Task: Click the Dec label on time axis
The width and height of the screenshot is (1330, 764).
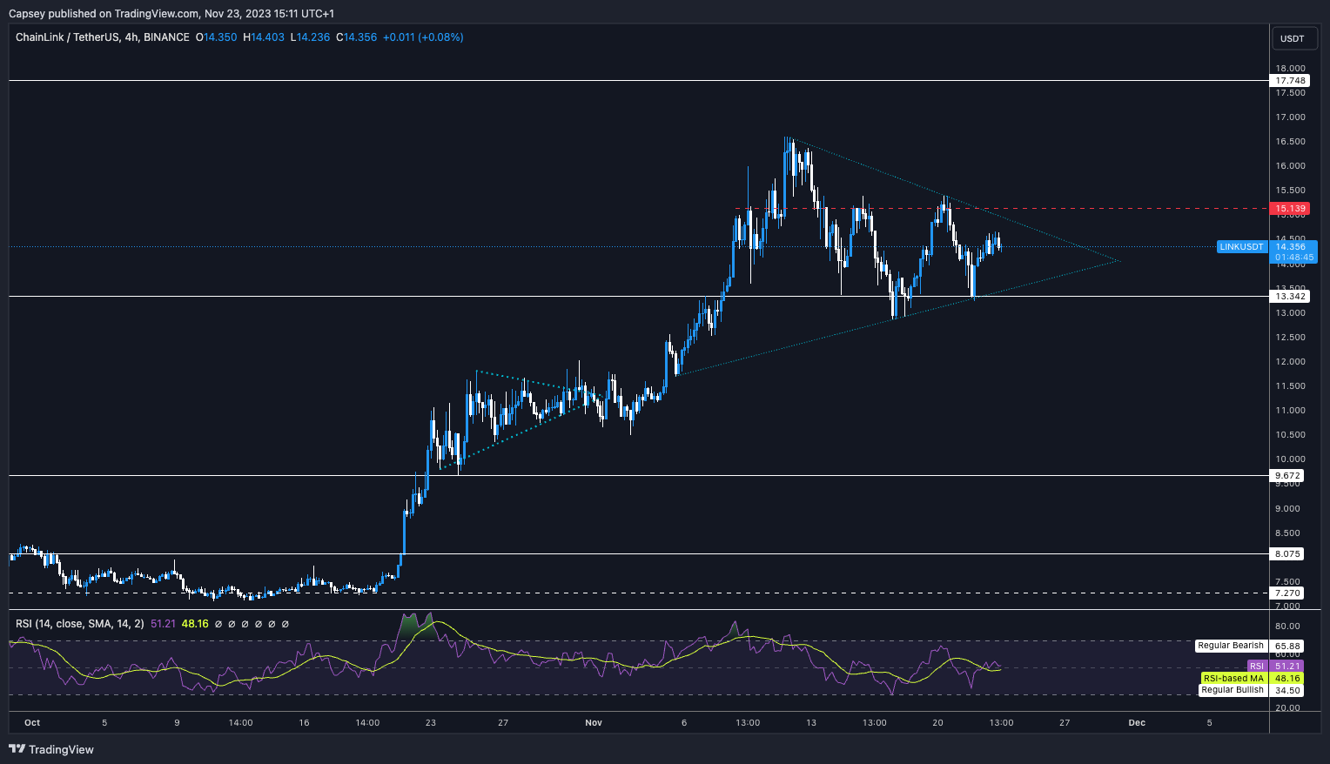Action: tap(1137, 722)
